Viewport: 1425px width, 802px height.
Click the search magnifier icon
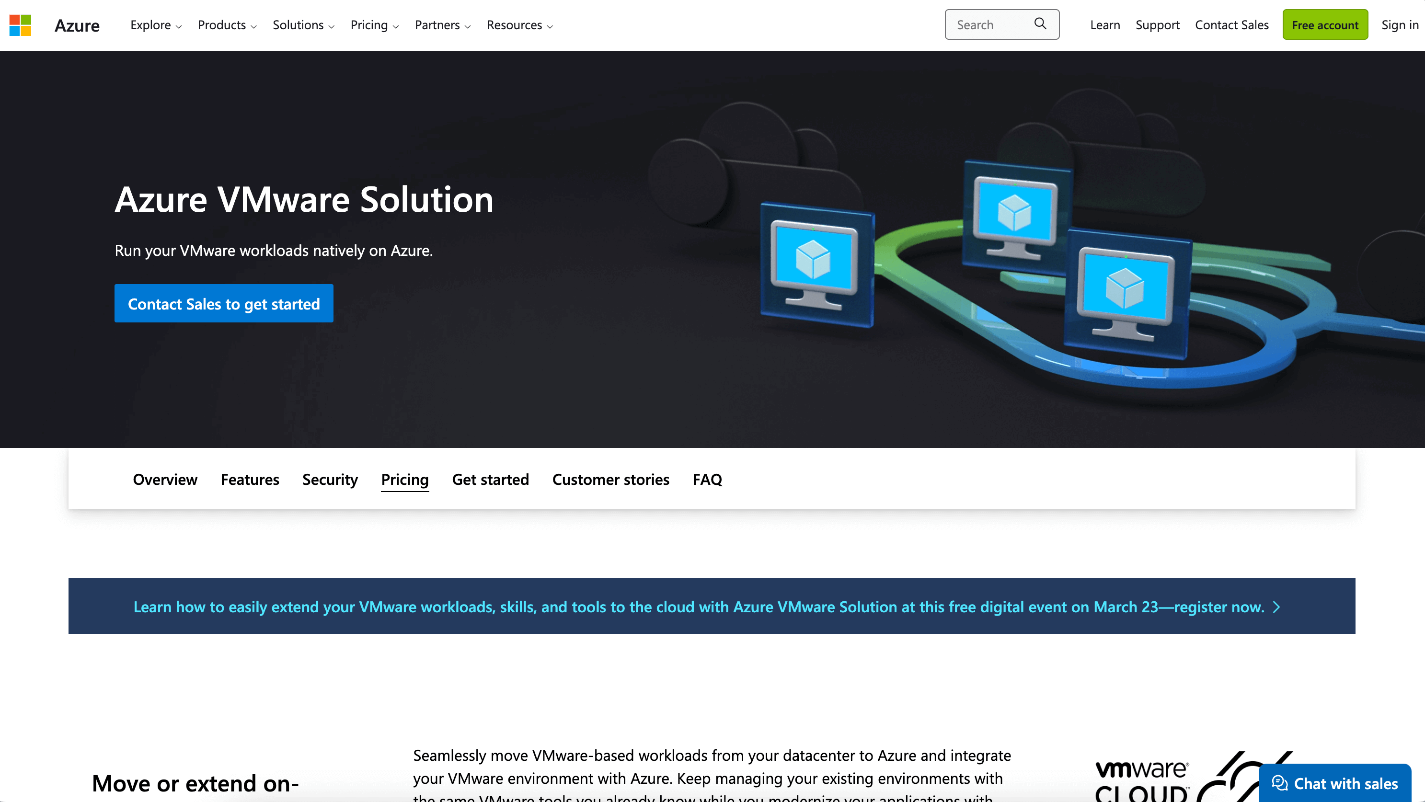click(1040, 24)
